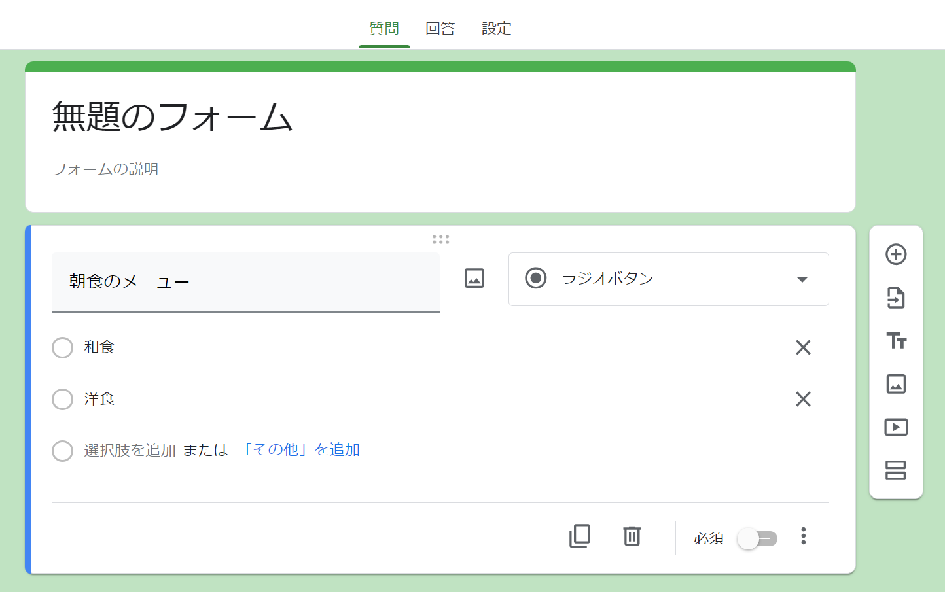Switch to the 回答 tab
This screenshot has width=945, height=592.
(440, 29)
